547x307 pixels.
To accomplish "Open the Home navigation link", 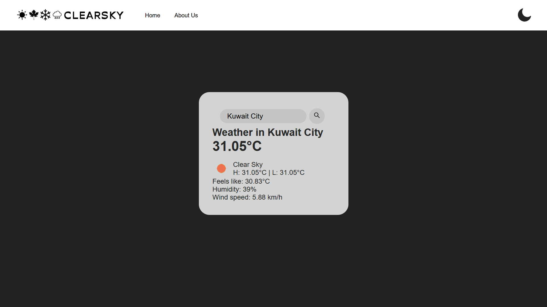I will click(152, 15).
